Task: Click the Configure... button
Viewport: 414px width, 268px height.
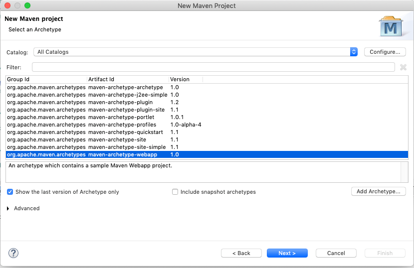Action: click(385, 52)
